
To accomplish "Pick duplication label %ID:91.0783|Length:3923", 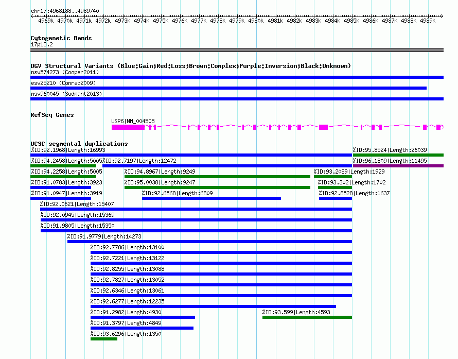I will tap(66, 182).
